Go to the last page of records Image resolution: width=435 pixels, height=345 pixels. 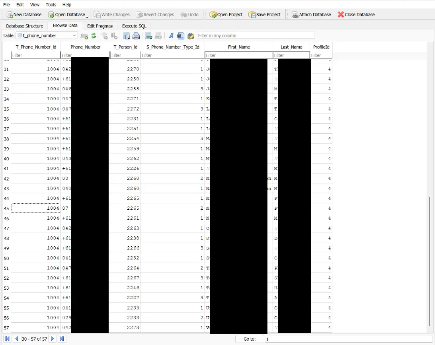pos(62,339)
